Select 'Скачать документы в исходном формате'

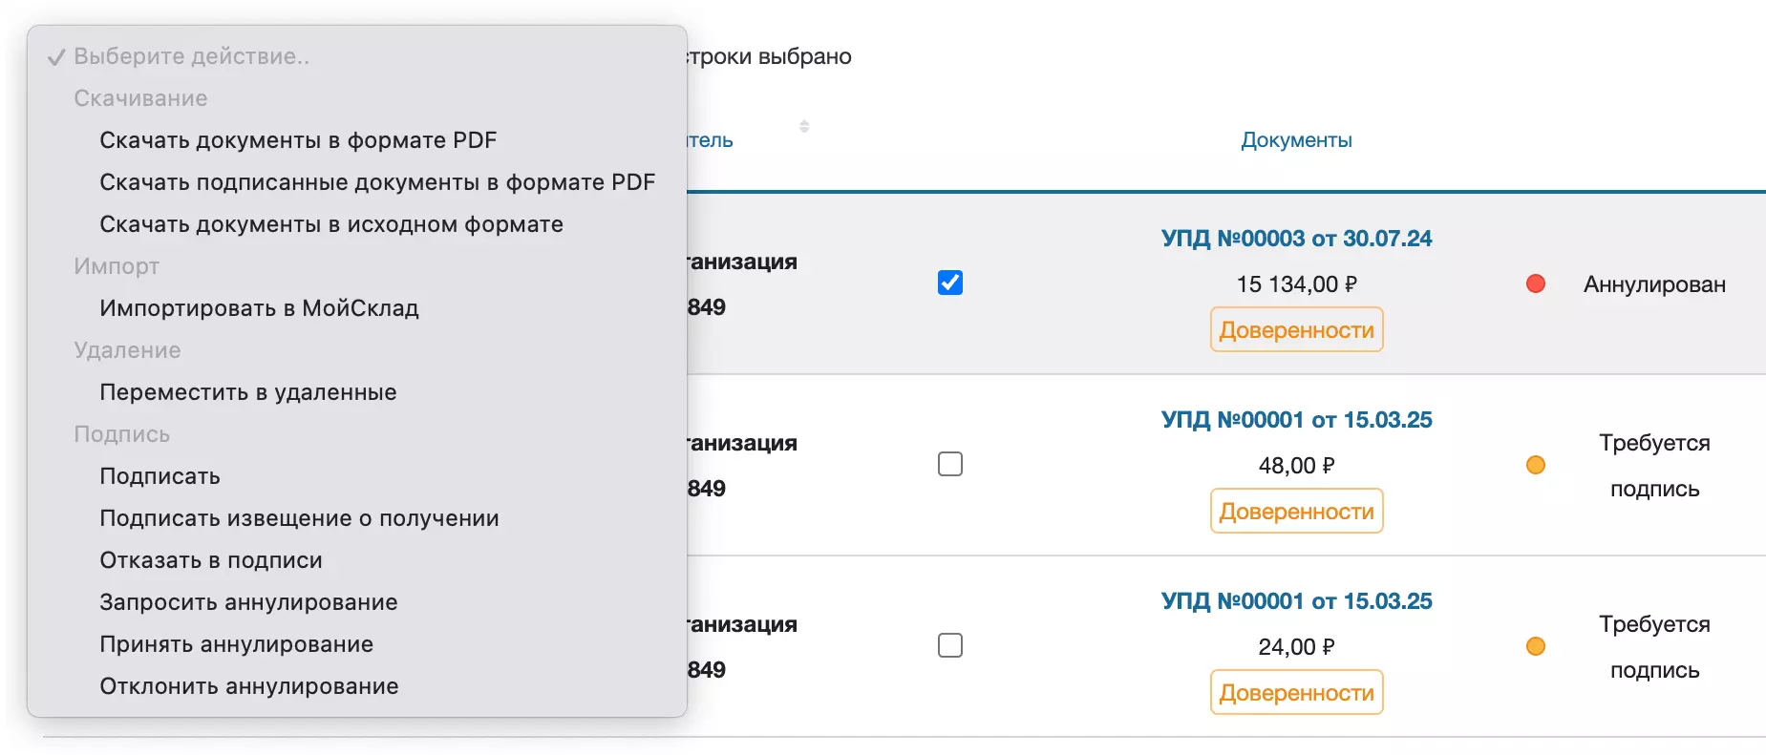(x=331, y=224)
